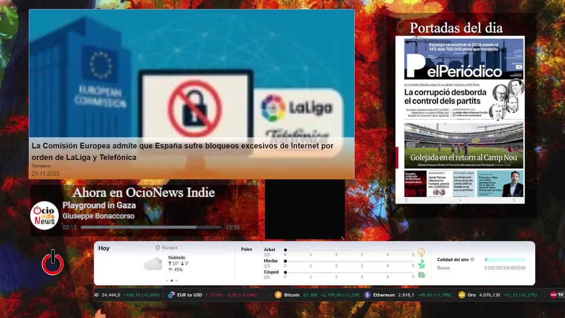The width and height of the screenshot is (565, 318).
Task: Go to previous front page in slideshow
Action: click(x=407, y=201)
